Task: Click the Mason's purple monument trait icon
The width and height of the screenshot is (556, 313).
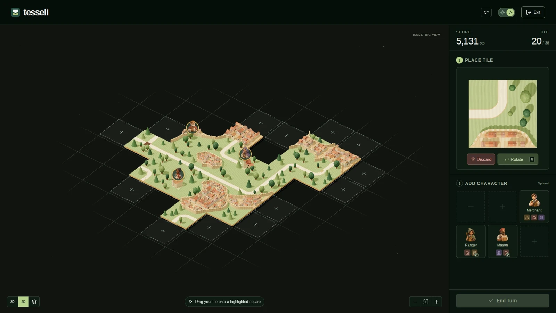Action: tap(499, 253)
